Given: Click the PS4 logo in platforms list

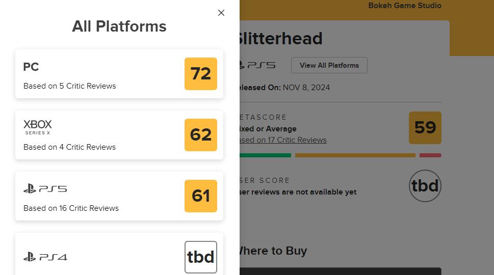Looking at the screenshot, I should [x=45, y=257].
